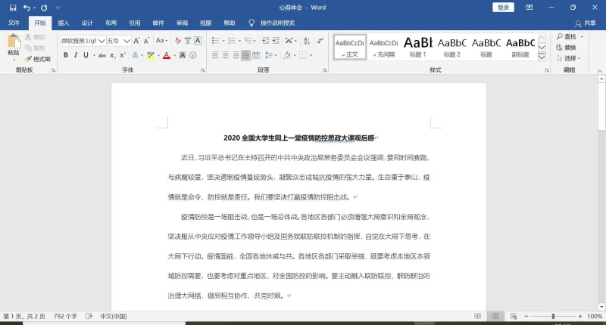Switch to the 设计 Design tab
606x325 pixels.
coord(87,23)
